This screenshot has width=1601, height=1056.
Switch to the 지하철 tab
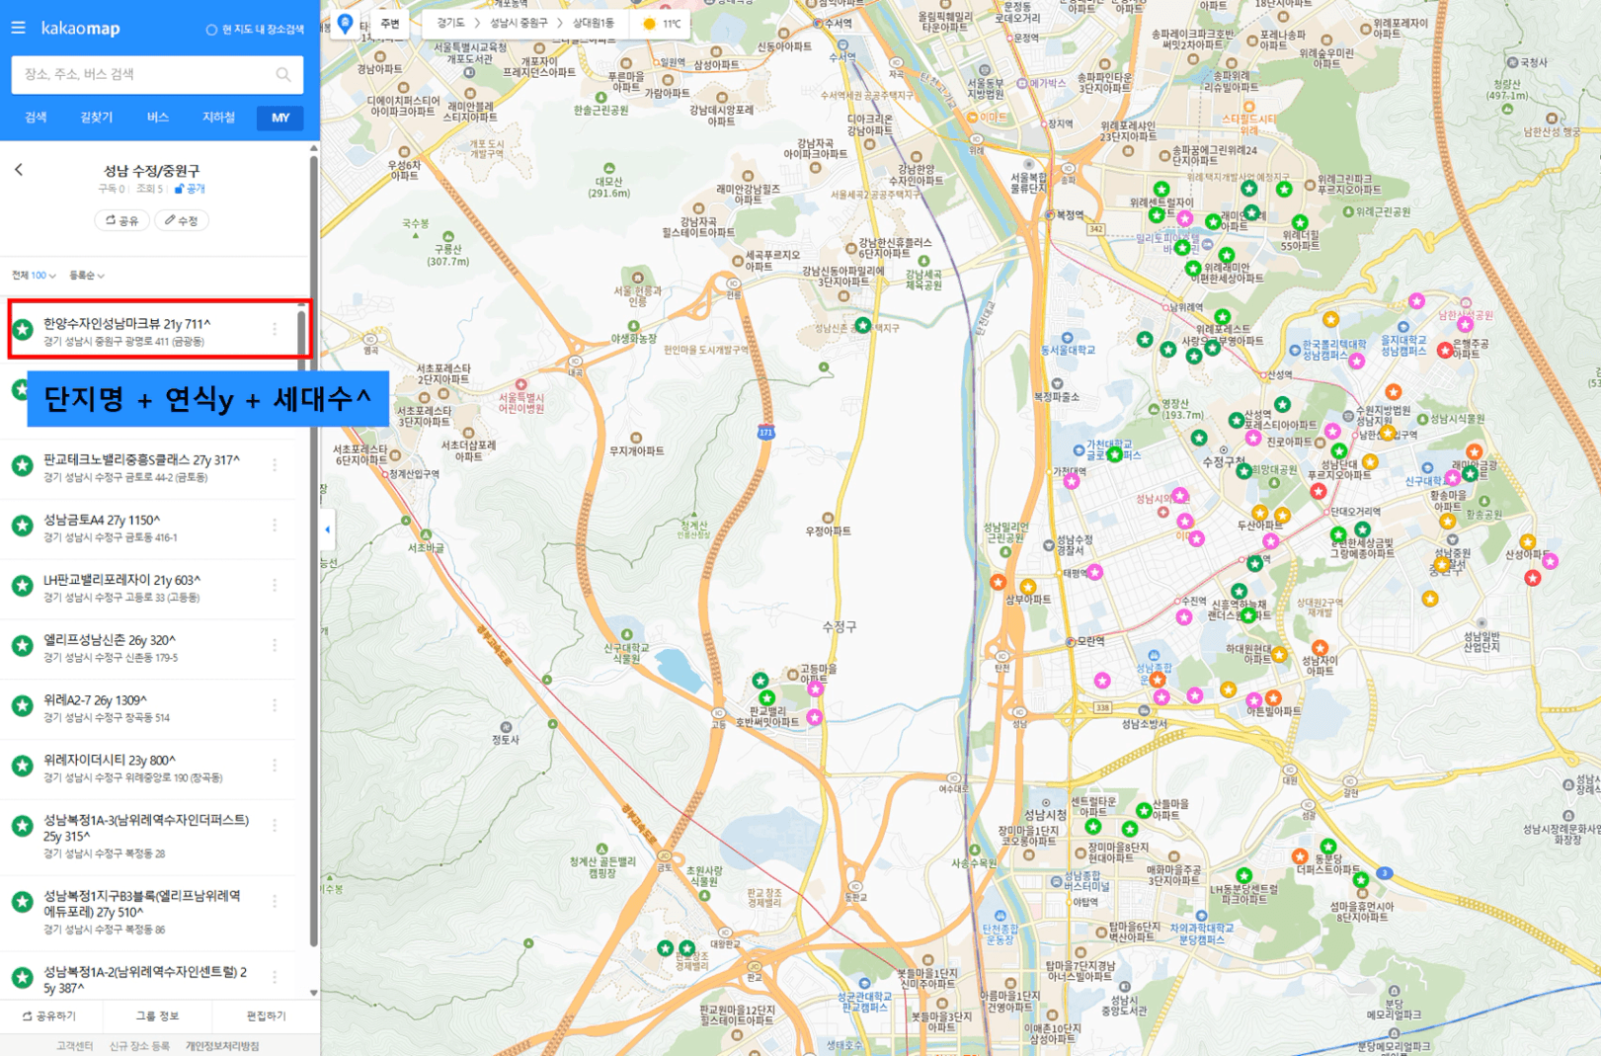click(218, 118)
